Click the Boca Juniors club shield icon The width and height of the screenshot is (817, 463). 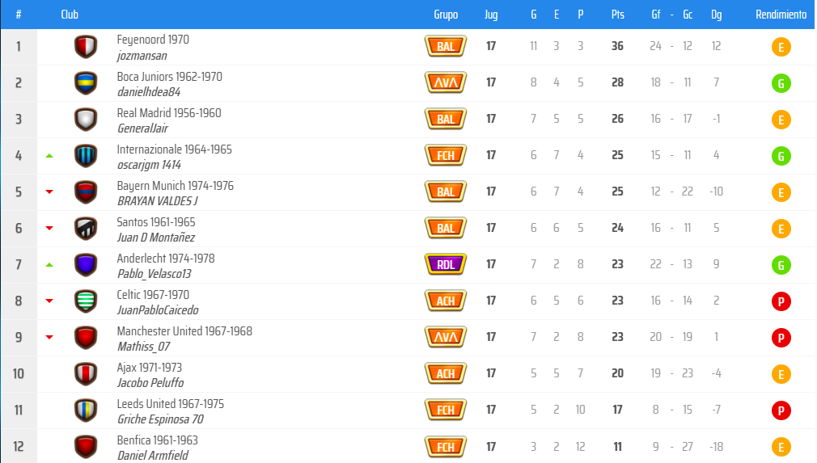85,83
